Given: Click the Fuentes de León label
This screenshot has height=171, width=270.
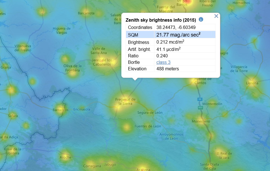Looking at the screenshot, I should pyautogui.click(x=148, y=126).
